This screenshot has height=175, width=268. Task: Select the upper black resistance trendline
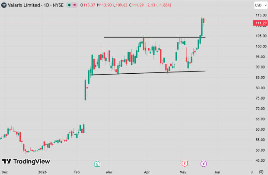pos(154,37)
